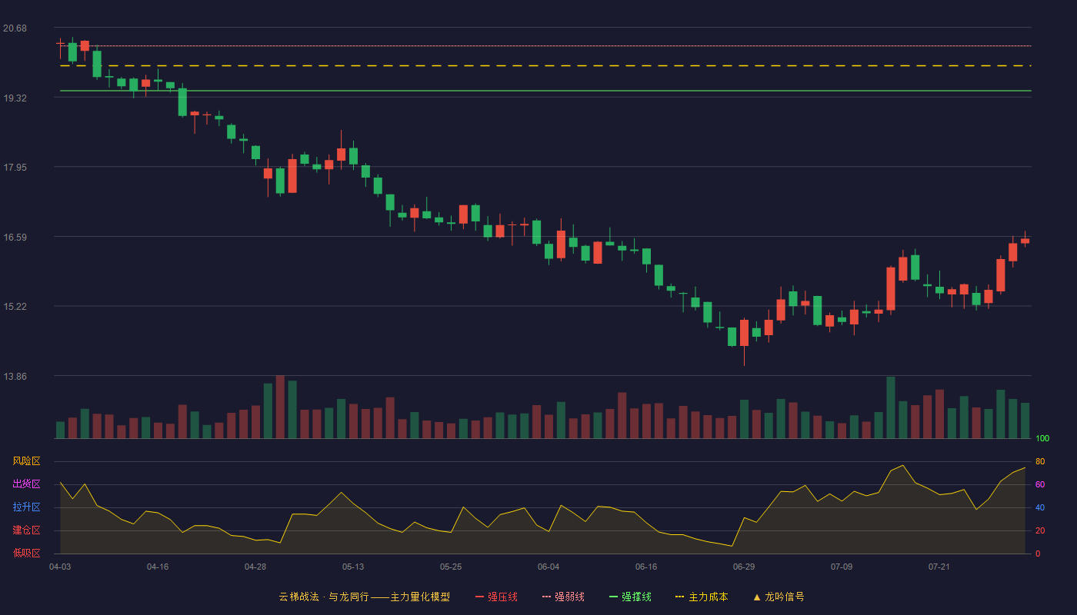
Task: Click the 15.22 price axis label
Action: pos(15,306)
